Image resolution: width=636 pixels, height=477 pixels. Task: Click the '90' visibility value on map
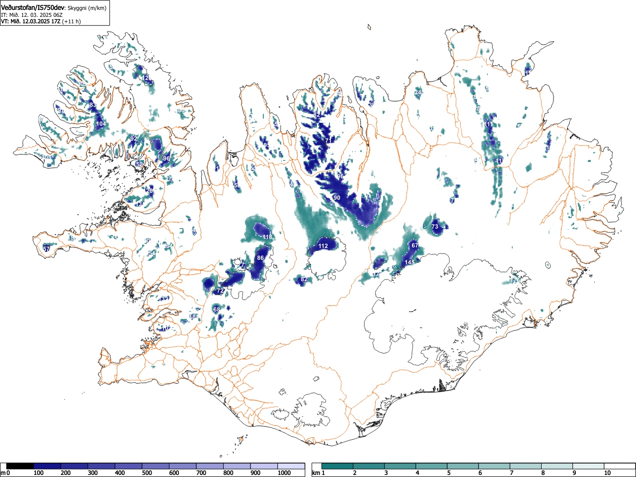click(x=337, y=198)
